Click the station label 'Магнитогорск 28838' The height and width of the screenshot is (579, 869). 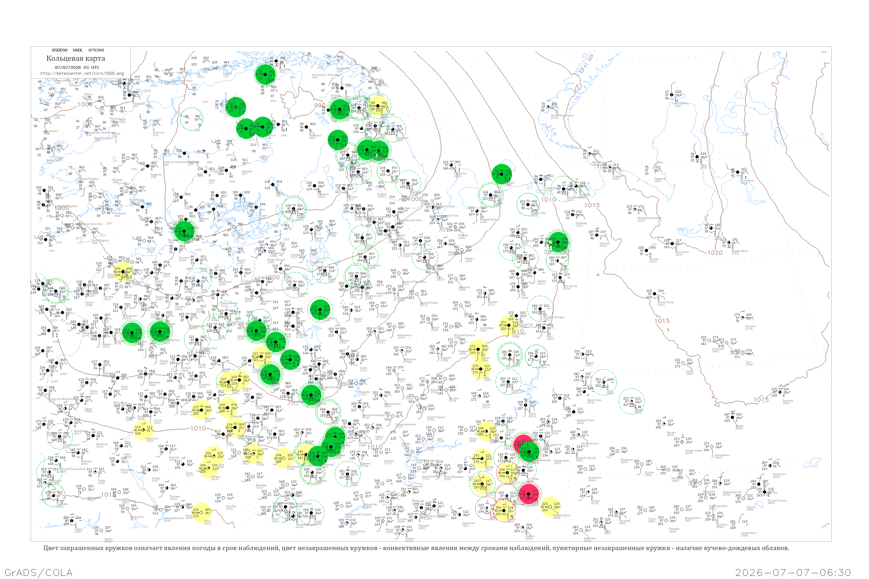point(562,516)
